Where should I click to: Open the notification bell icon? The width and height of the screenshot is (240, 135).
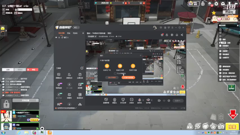point(177,35)
